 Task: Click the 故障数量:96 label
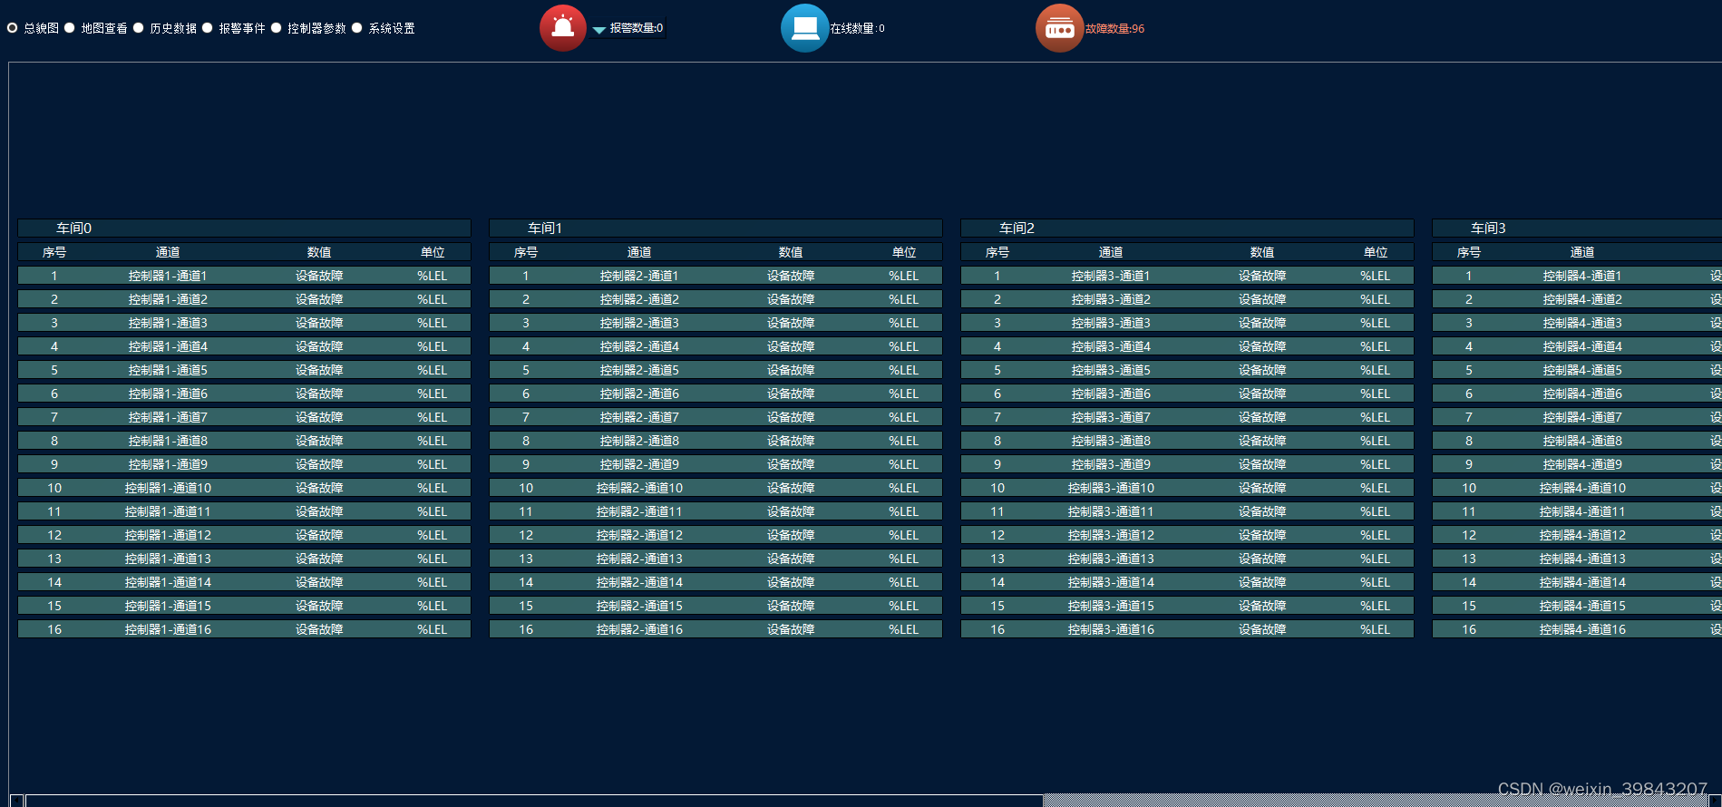(1114, 29)
